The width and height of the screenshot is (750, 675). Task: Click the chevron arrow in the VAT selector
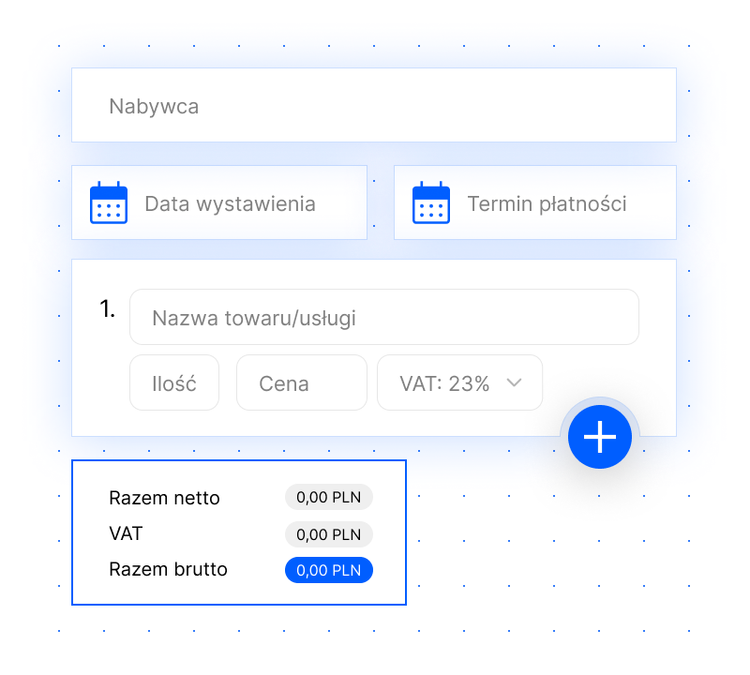tap(513, 382)
